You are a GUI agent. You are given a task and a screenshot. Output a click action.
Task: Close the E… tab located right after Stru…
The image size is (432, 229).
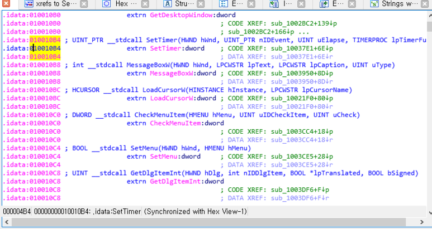pos(251,4)
